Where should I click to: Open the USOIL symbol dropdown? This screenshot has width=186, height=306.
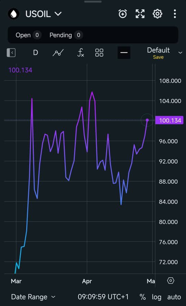click(x=43, y=14)
